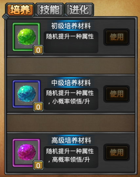Click the 小概率领悟/升 description box
This screenshot has width=140, height=177.
(x=71, y=99)
